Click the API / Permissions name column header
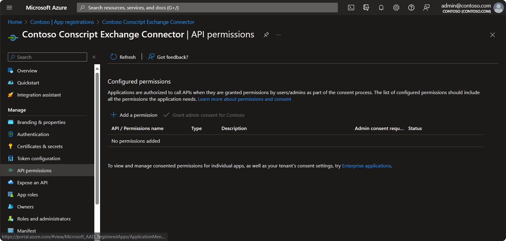 pyautogui.click(x=137, y=128)
